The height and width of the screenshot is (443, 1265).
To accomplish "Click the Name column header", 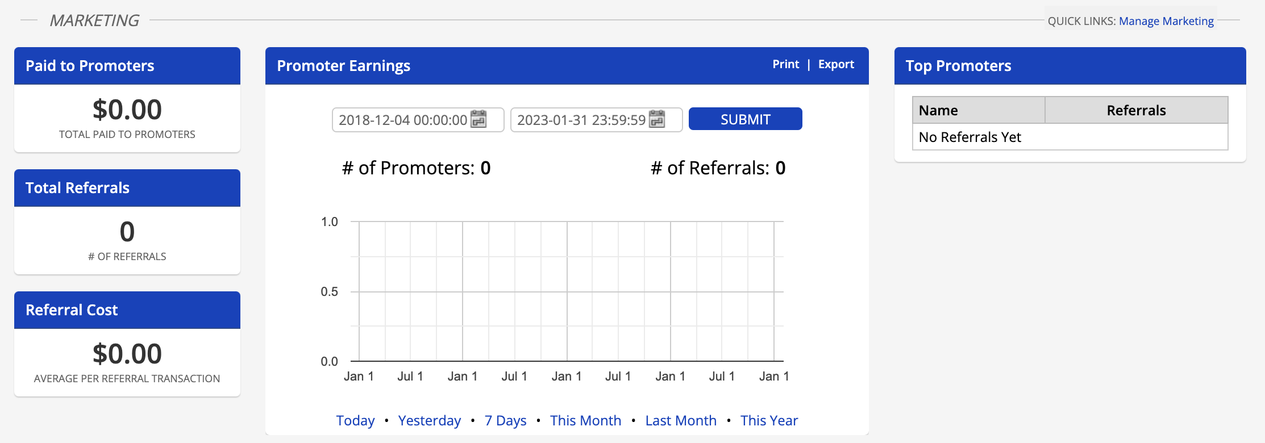I will click(x=978, y=110).
